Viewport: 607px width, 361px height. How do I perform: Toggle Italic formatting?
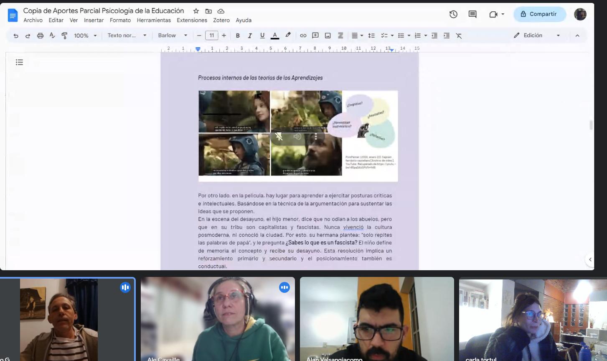pyautogui.click(x=250, y=36)
